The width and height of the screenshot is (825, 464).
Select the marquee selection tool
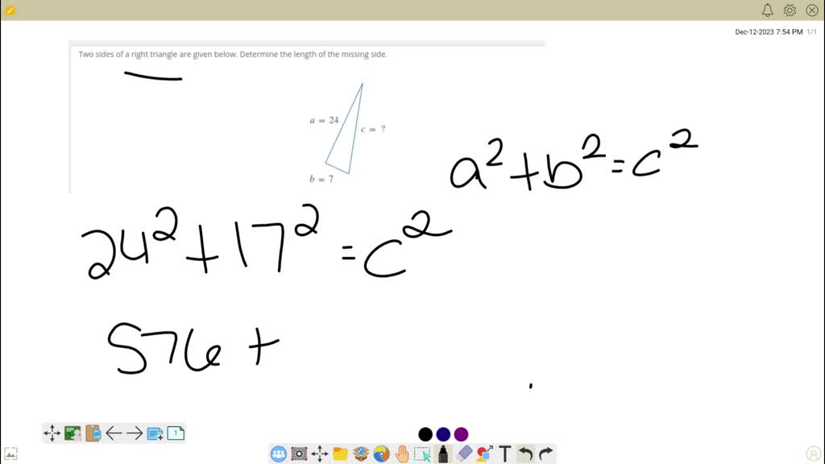(x=422, y=453)
